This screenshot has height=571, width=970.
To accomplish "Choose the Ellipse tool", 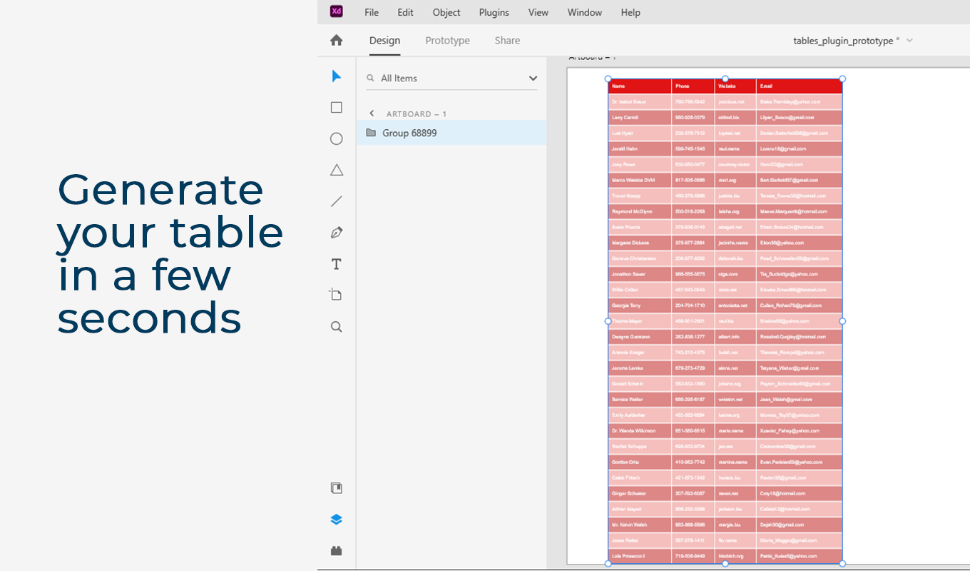I will pyautogui.click(x=337, y=138).
